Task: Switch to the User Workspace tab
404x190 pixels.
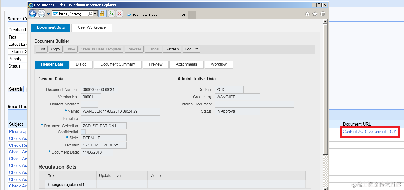Action: click(92, 27)
